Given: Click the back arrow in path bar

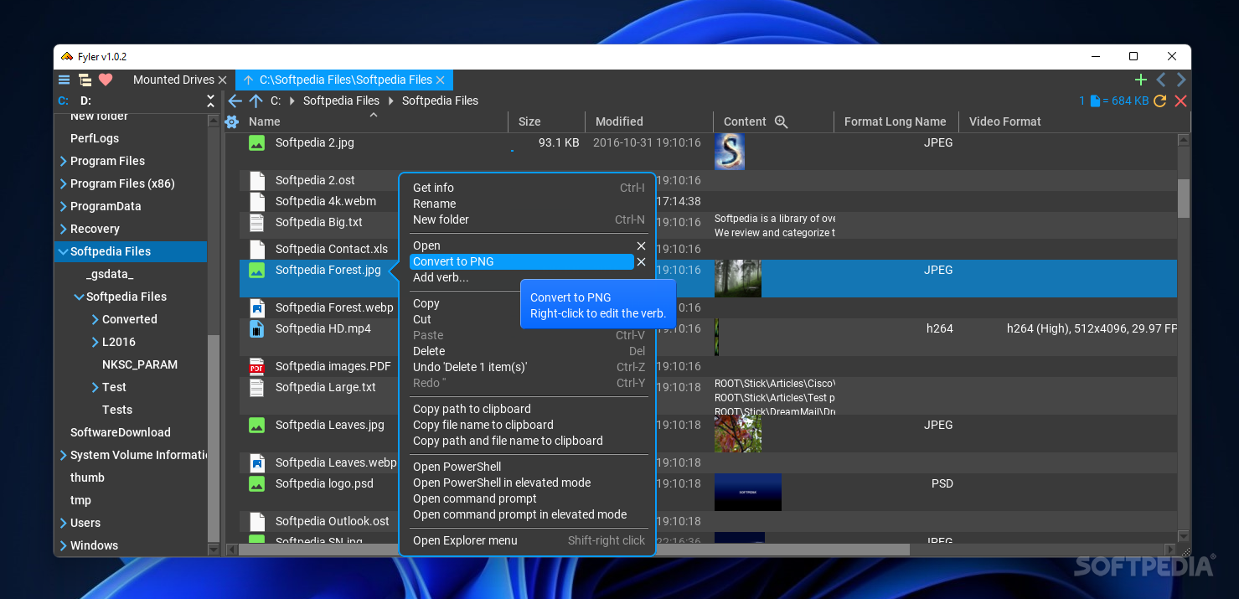Looking at the screenshot, I should pyautogui.click(x=235, y=101).
